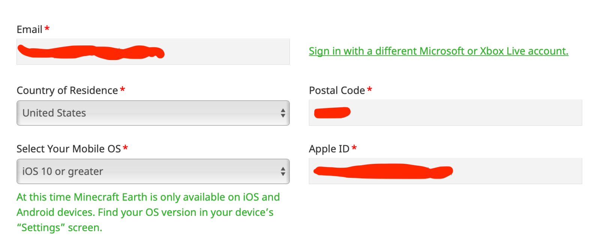Select the United States value text

coord(54,113)
